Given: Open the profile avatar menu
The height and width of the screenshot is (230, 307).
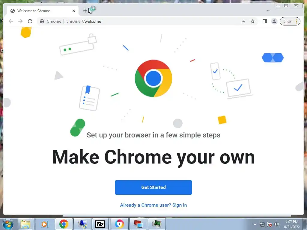Looking at the screenshot, I should pyautogui.click(x=274, y=21).
